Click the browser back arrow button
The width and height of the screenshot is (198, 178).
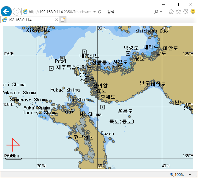[x=6, y=12]
